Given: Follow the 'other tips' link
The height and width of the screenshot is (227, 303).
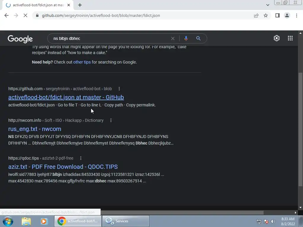Looking at the screenshot, I should (82, 62).
